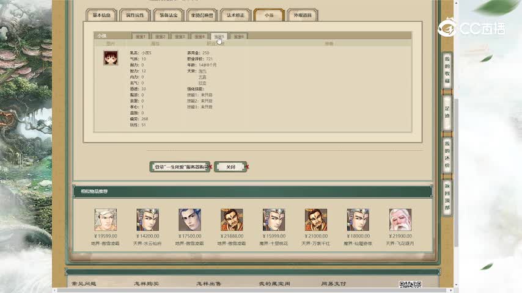Open the ¥17500.00 character avatar
Image resolution: width=522 pixels, height=293 pixels.
pyautogui.click(x=189, y=220)
